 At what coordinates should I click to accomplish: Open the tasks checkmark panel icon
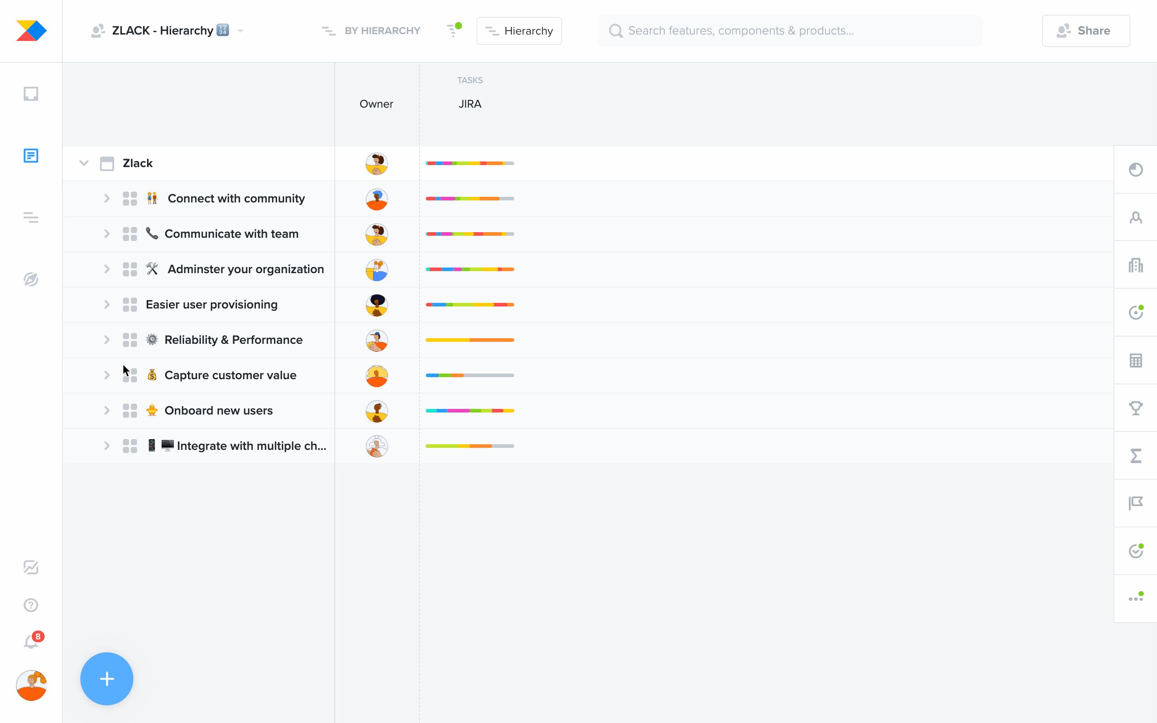pos(1135,551)
